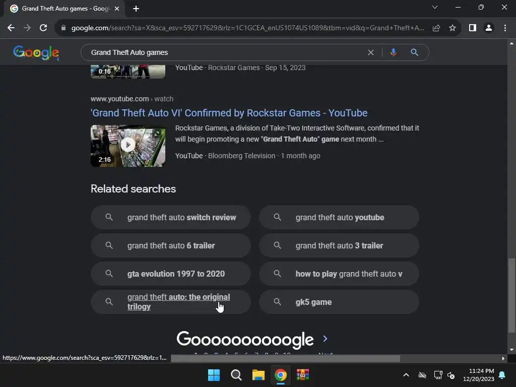Open network display tray icon

coord(438,375)
